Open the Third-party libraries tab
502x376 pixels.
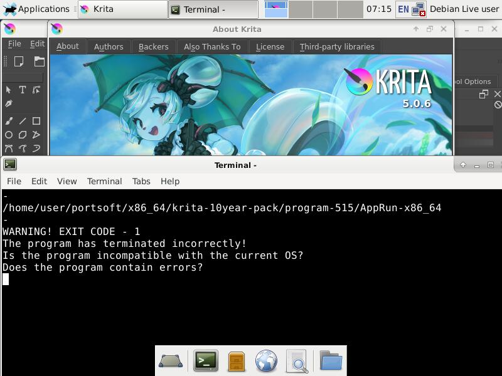click(x=337, y=46)
